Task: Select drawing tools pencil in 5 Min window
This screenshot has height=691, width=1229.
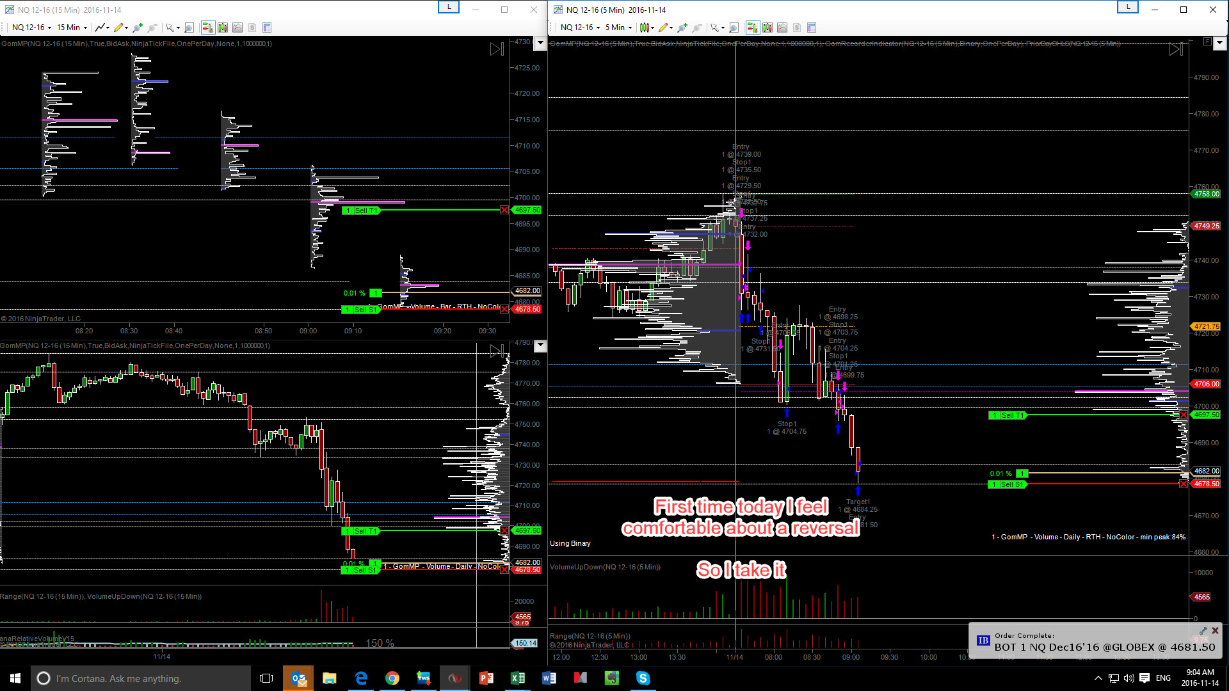Action: [665, 28]
